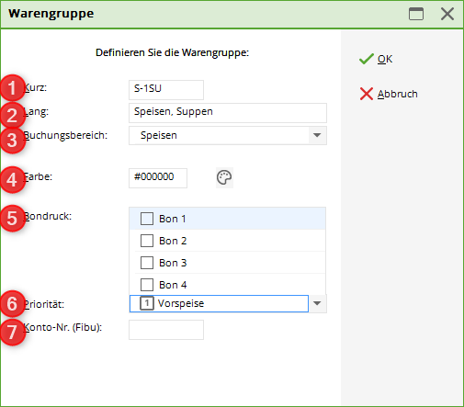Focus the Kurz field containing S-1SU
Image resolution: width=464 pixels, height=407 pixels.
tap(166, 90)
